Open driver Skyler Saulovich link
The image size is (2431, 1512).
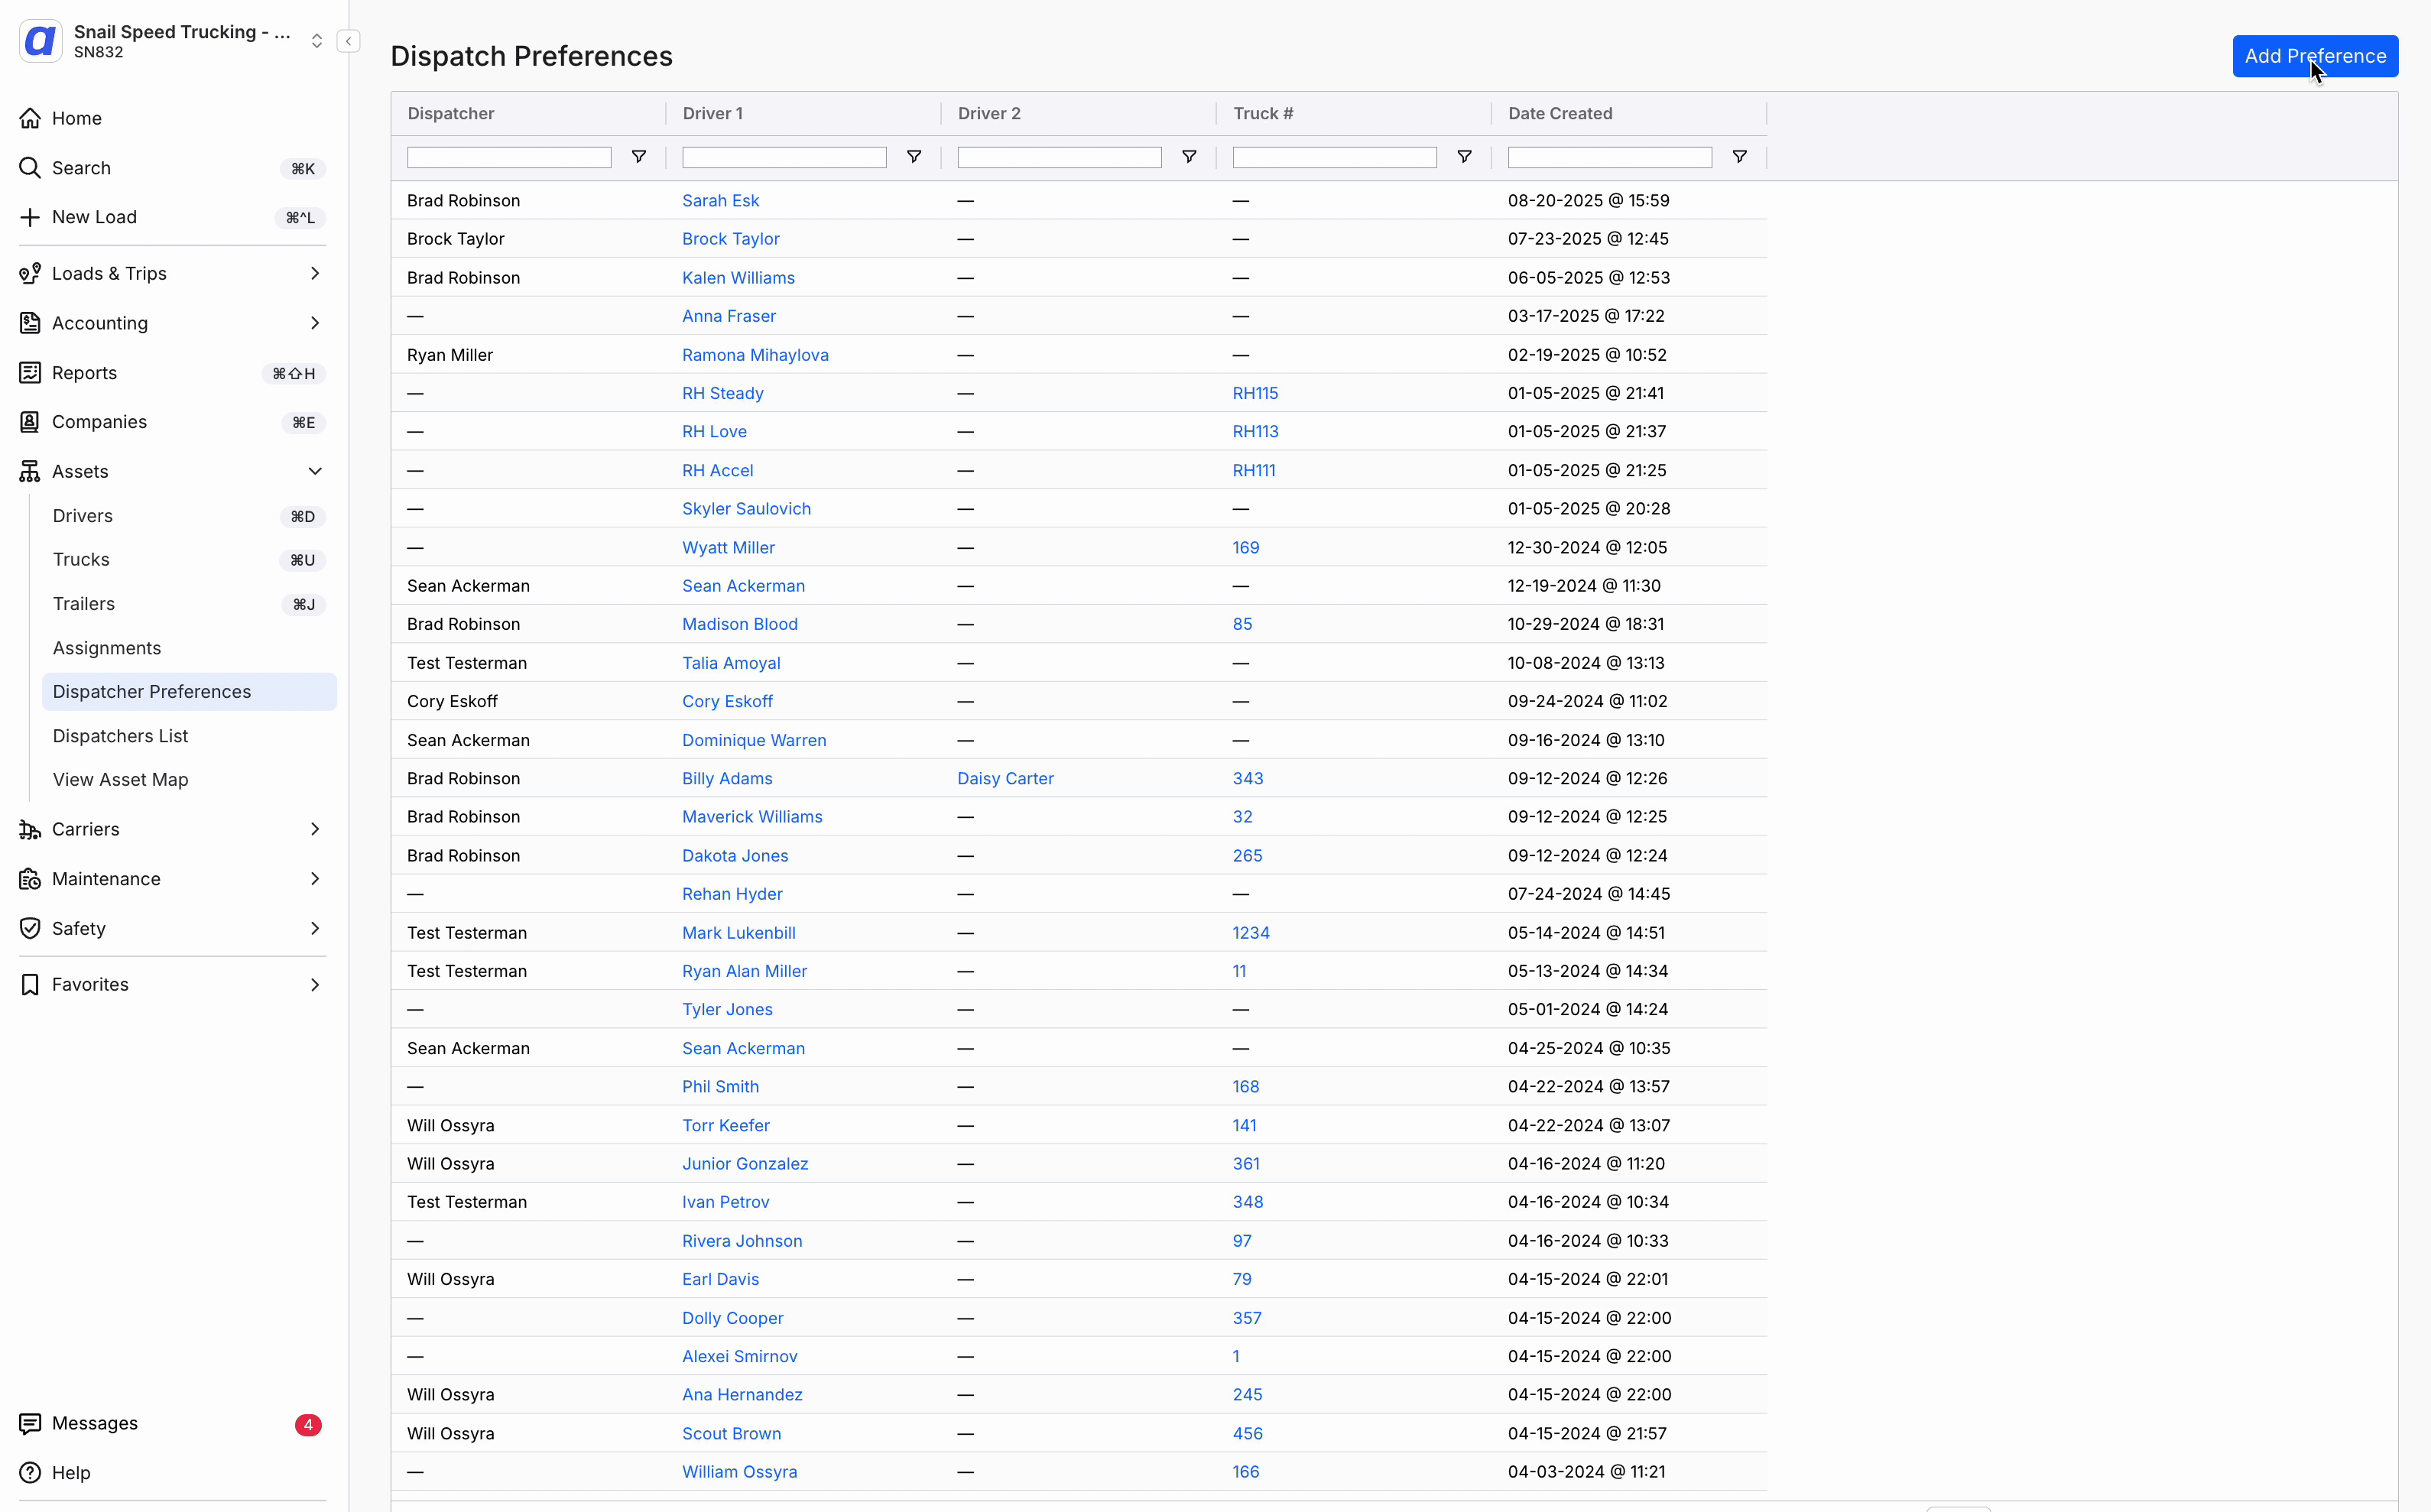746,509
